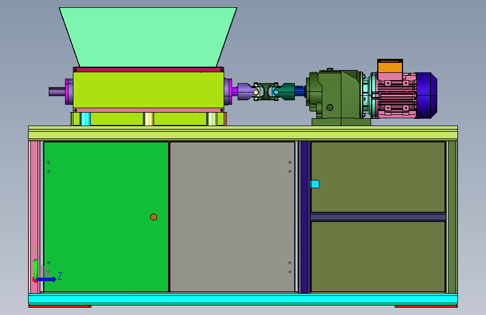Select the purple shaft stub on shredder's left
The image size is (486, 315).
(57, 91)
